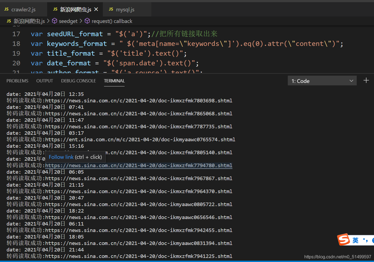Viewport: 374px width, 262px height.
Task: Open the OUTPUT panel tab
Action: coord(45,81)
